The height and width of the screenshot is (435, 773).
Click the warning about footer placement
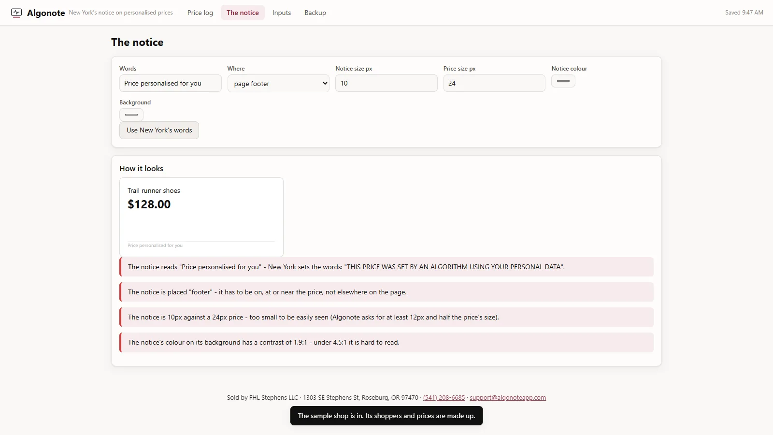386,292
